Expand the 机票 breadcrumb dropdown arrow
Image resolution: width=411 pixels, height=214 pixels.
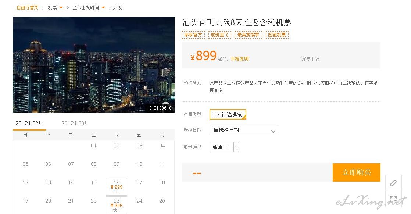61,8
